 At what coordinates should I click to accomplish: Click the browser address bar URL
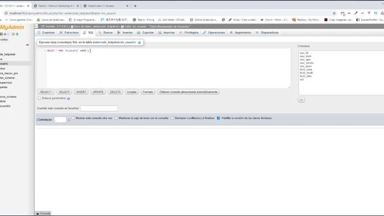[62, 13]
